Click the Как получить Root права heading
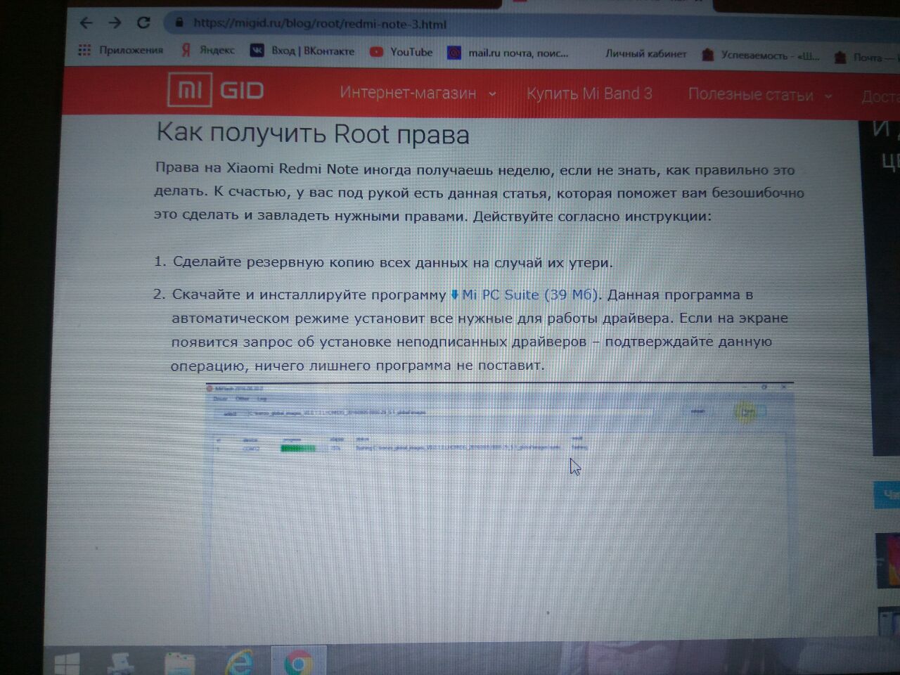This screenshot has height=675, width=900. click(312, 133)
